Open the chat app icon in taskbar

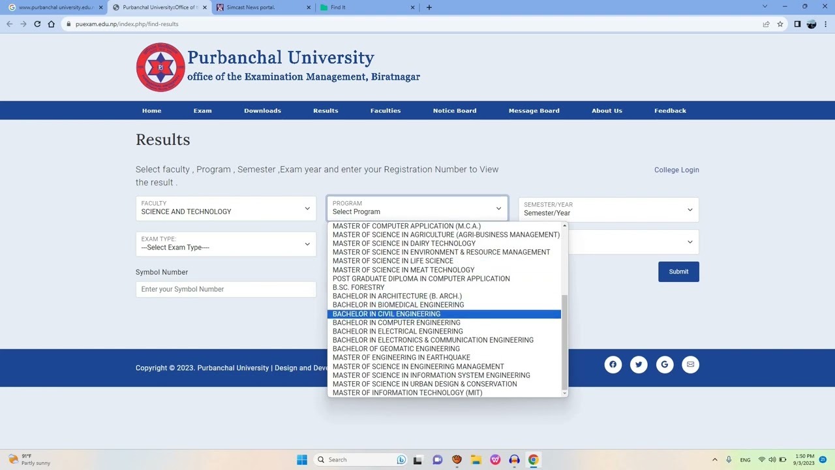[437, 460]
